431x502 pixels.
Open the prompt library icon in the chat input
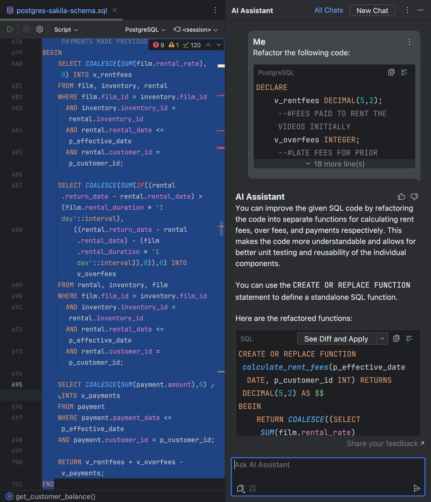(x=241, y=488)
